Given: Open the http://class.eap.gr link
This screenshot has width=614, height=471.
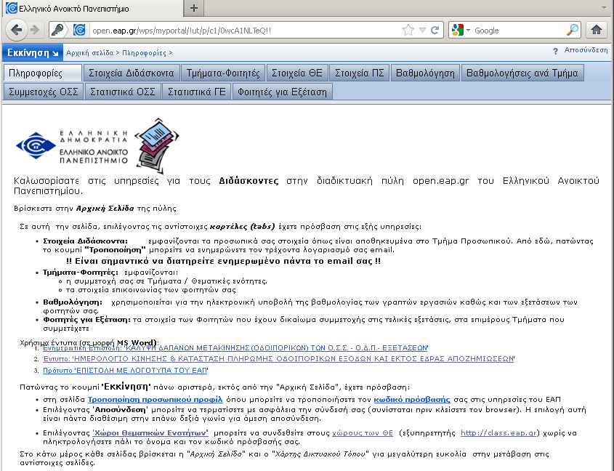Looking at the screenshot, I should coord(498,433).
